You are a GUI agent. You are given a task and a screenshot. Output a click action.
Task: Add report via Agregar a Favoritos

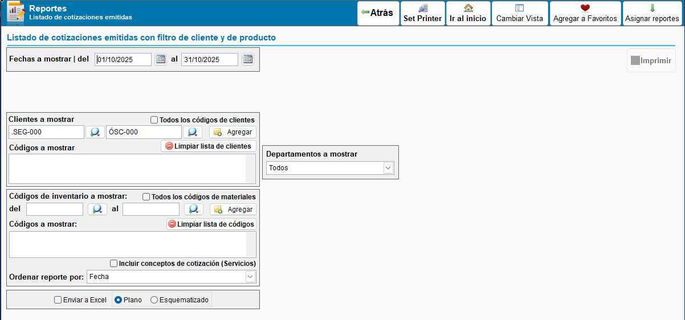pyautogui.click(x=585, y=13)
